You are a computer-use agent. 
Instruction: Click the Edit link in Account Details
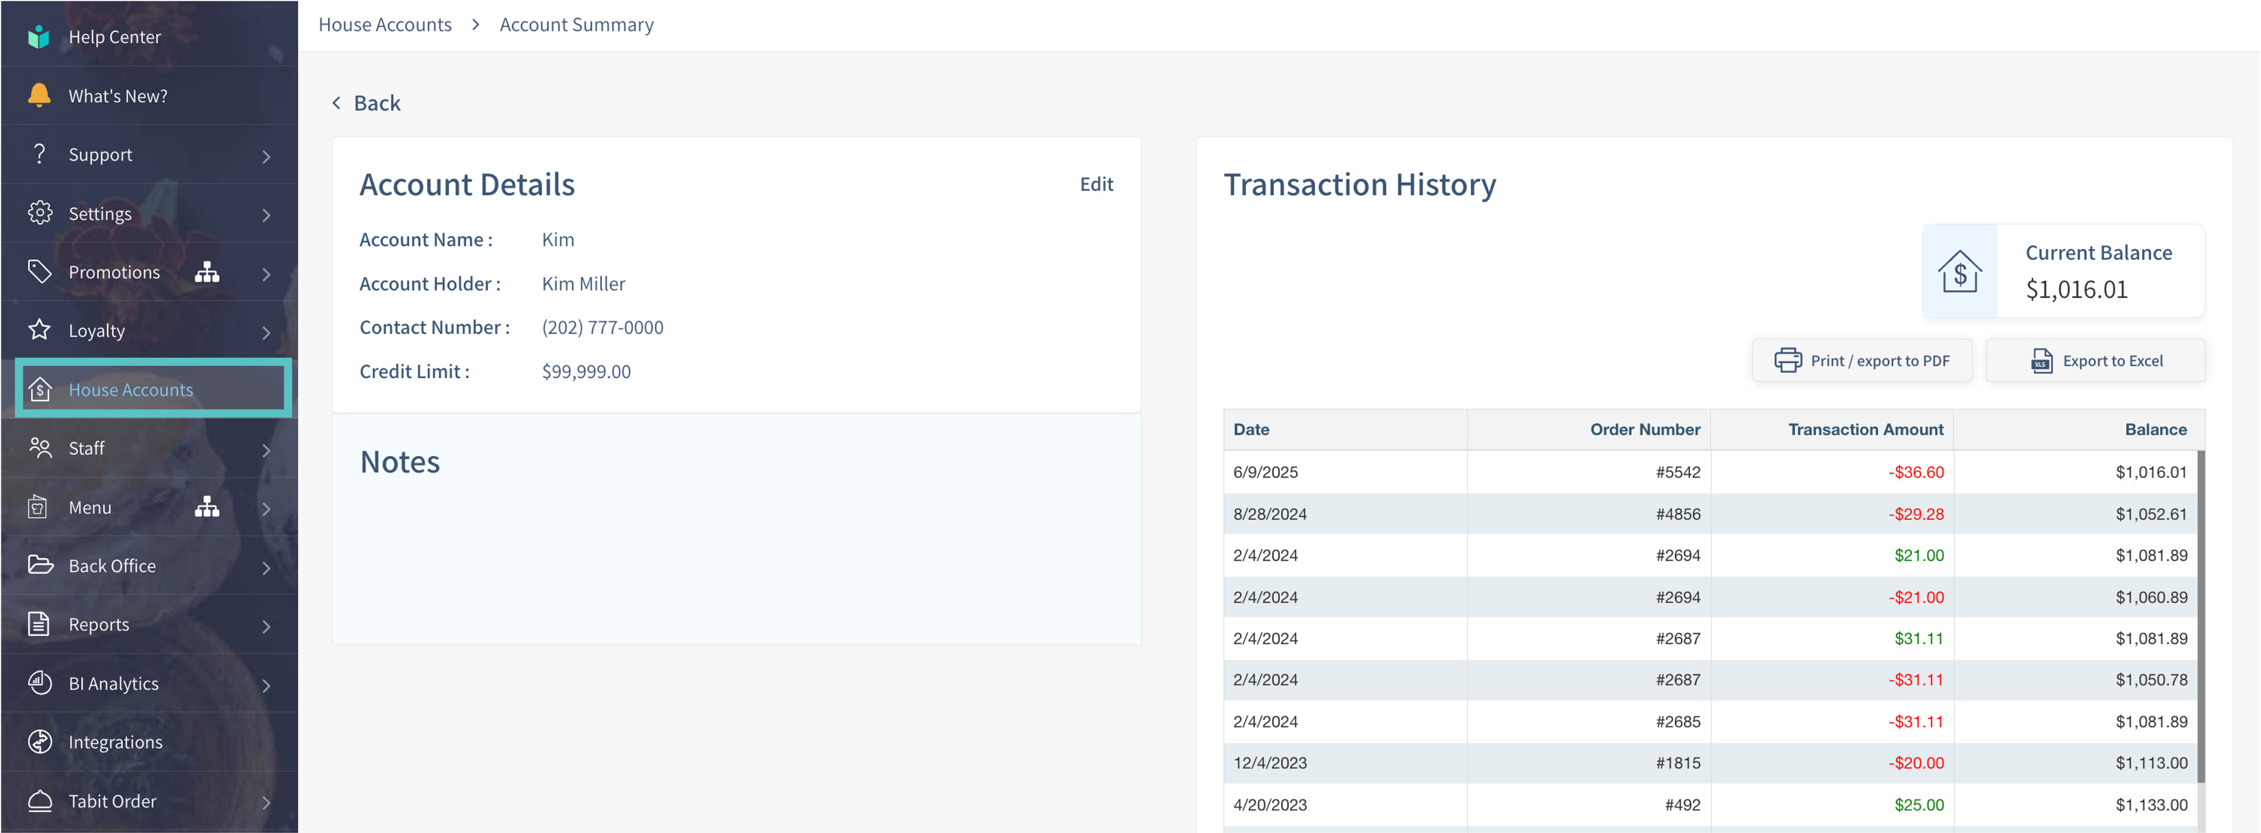tap(1095, 184)
